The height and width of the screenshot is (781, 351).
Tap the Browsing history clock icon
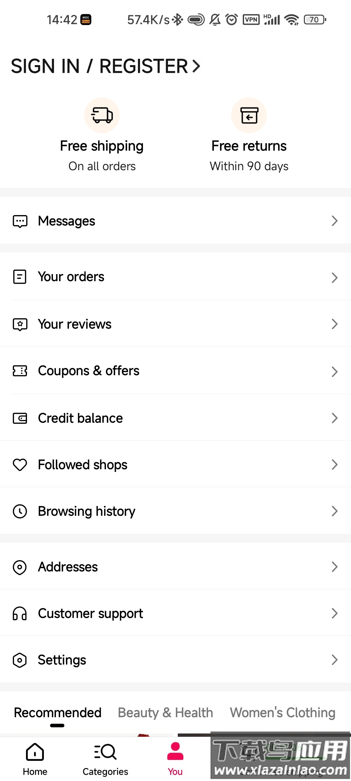coord(20,511)
